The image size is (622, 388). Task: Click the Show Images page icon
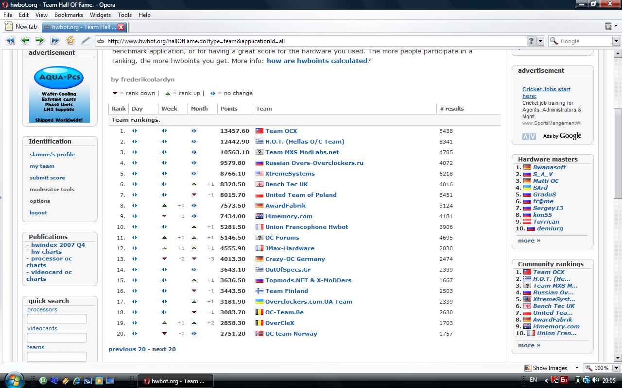(528, 368)
